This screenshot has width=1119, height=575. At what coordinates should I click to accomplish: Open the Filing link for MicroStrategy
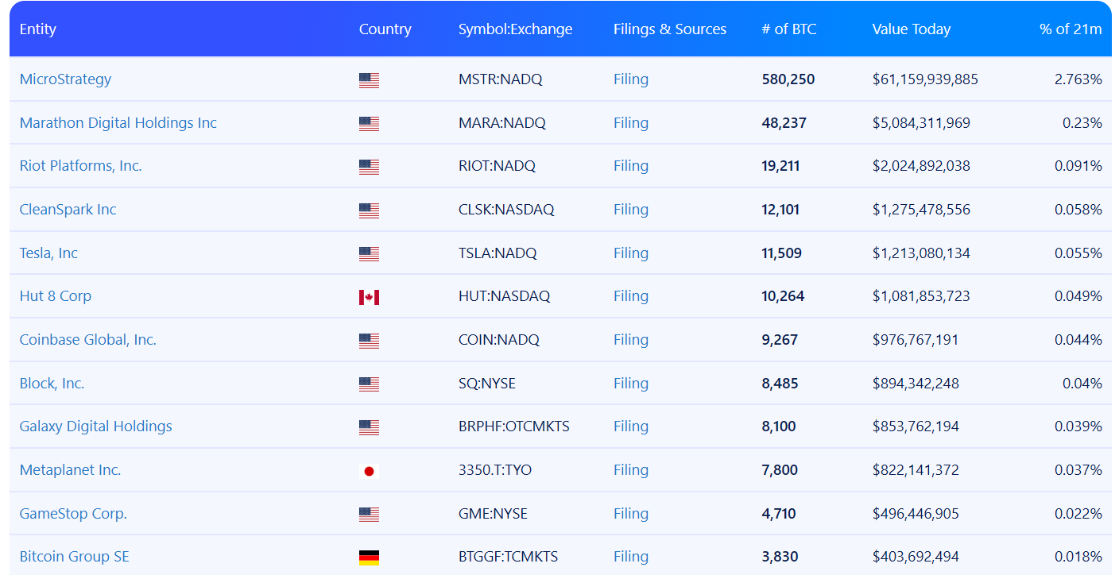631,79
